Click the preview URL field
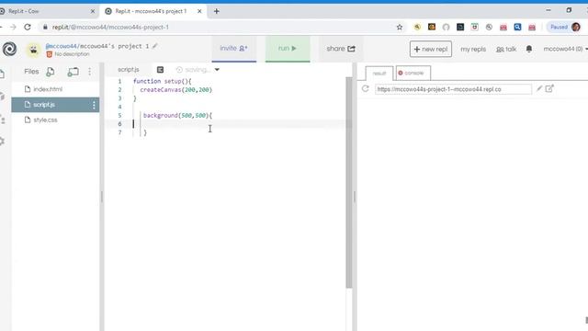The image size is (588, 331). click(x=453, y=89)
